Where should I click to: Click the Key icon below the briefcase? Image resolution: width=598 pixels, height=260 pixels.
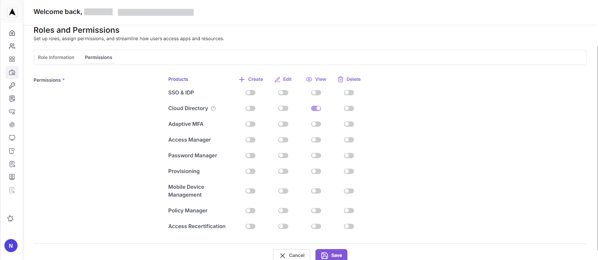(12, 85)
